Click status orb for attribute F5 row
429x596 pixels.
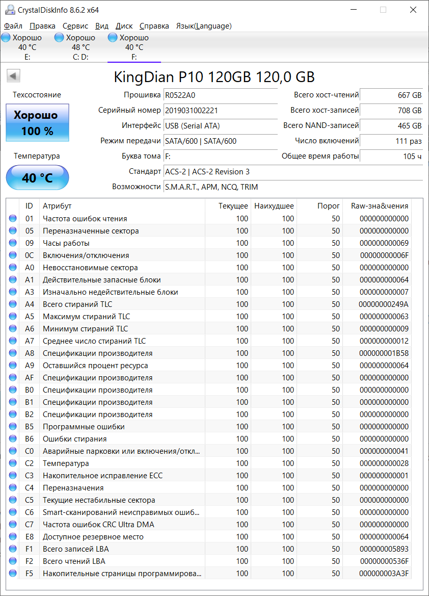coord(13,574)
